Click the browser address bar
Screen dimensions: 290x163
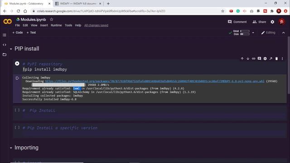click(126, 11)
